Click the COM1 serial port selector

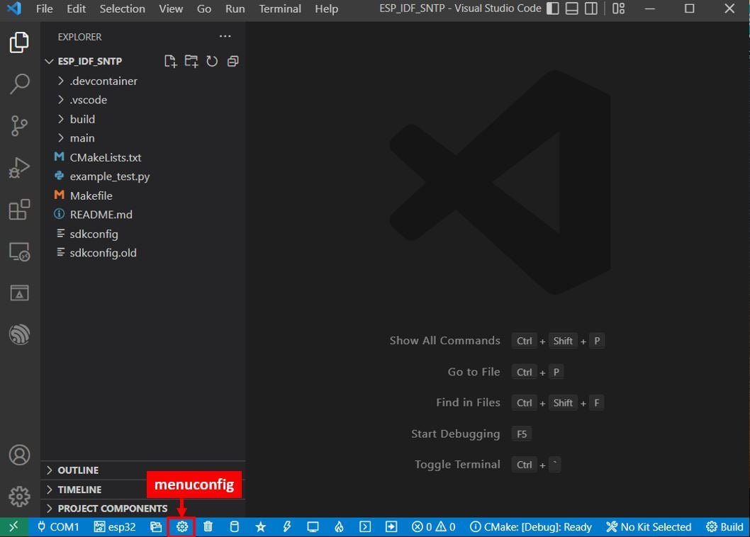click(x=58, y=527)
